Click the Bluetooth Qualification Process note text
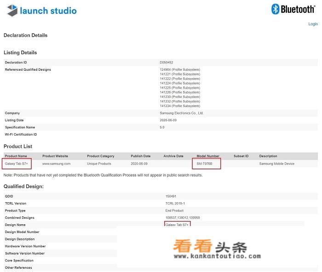 tap(103, 175)
